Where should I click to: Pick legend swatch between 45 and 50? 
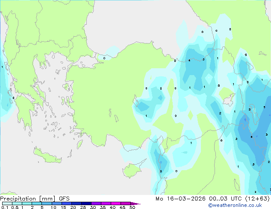click(x=126, y=203)
